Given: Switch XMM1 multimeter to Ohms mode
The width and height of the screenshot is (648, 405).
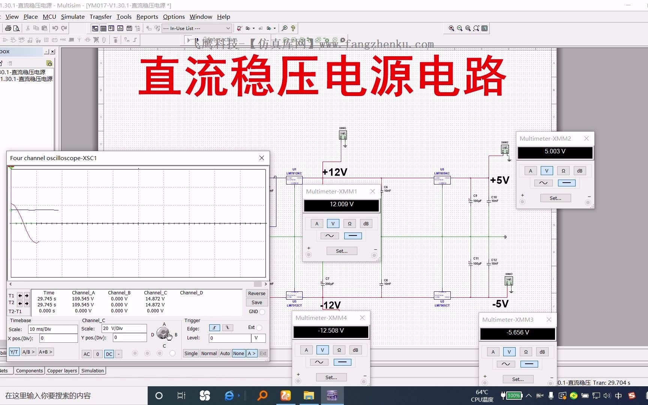Looking at the screenshot, I should 349,223.
